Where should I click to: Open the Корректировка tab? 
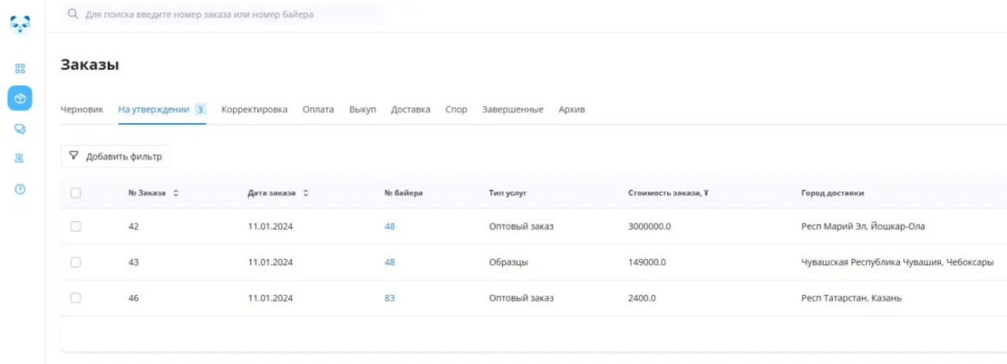254,109
